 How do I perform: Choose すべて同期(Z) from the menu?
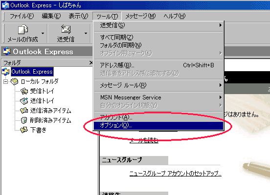coord(158,37)
